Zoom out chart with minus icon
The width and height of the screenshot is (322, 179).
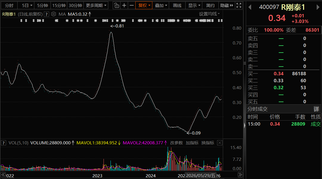pos(132,5)
